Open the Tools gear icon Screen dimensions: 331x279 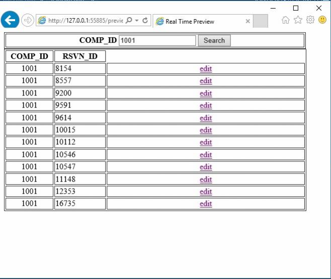click(310, 20)
